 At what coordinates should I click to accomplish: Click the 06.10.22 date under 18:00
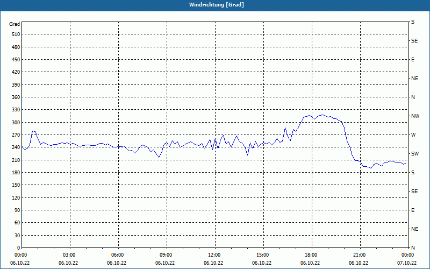(x=310, y=263)
